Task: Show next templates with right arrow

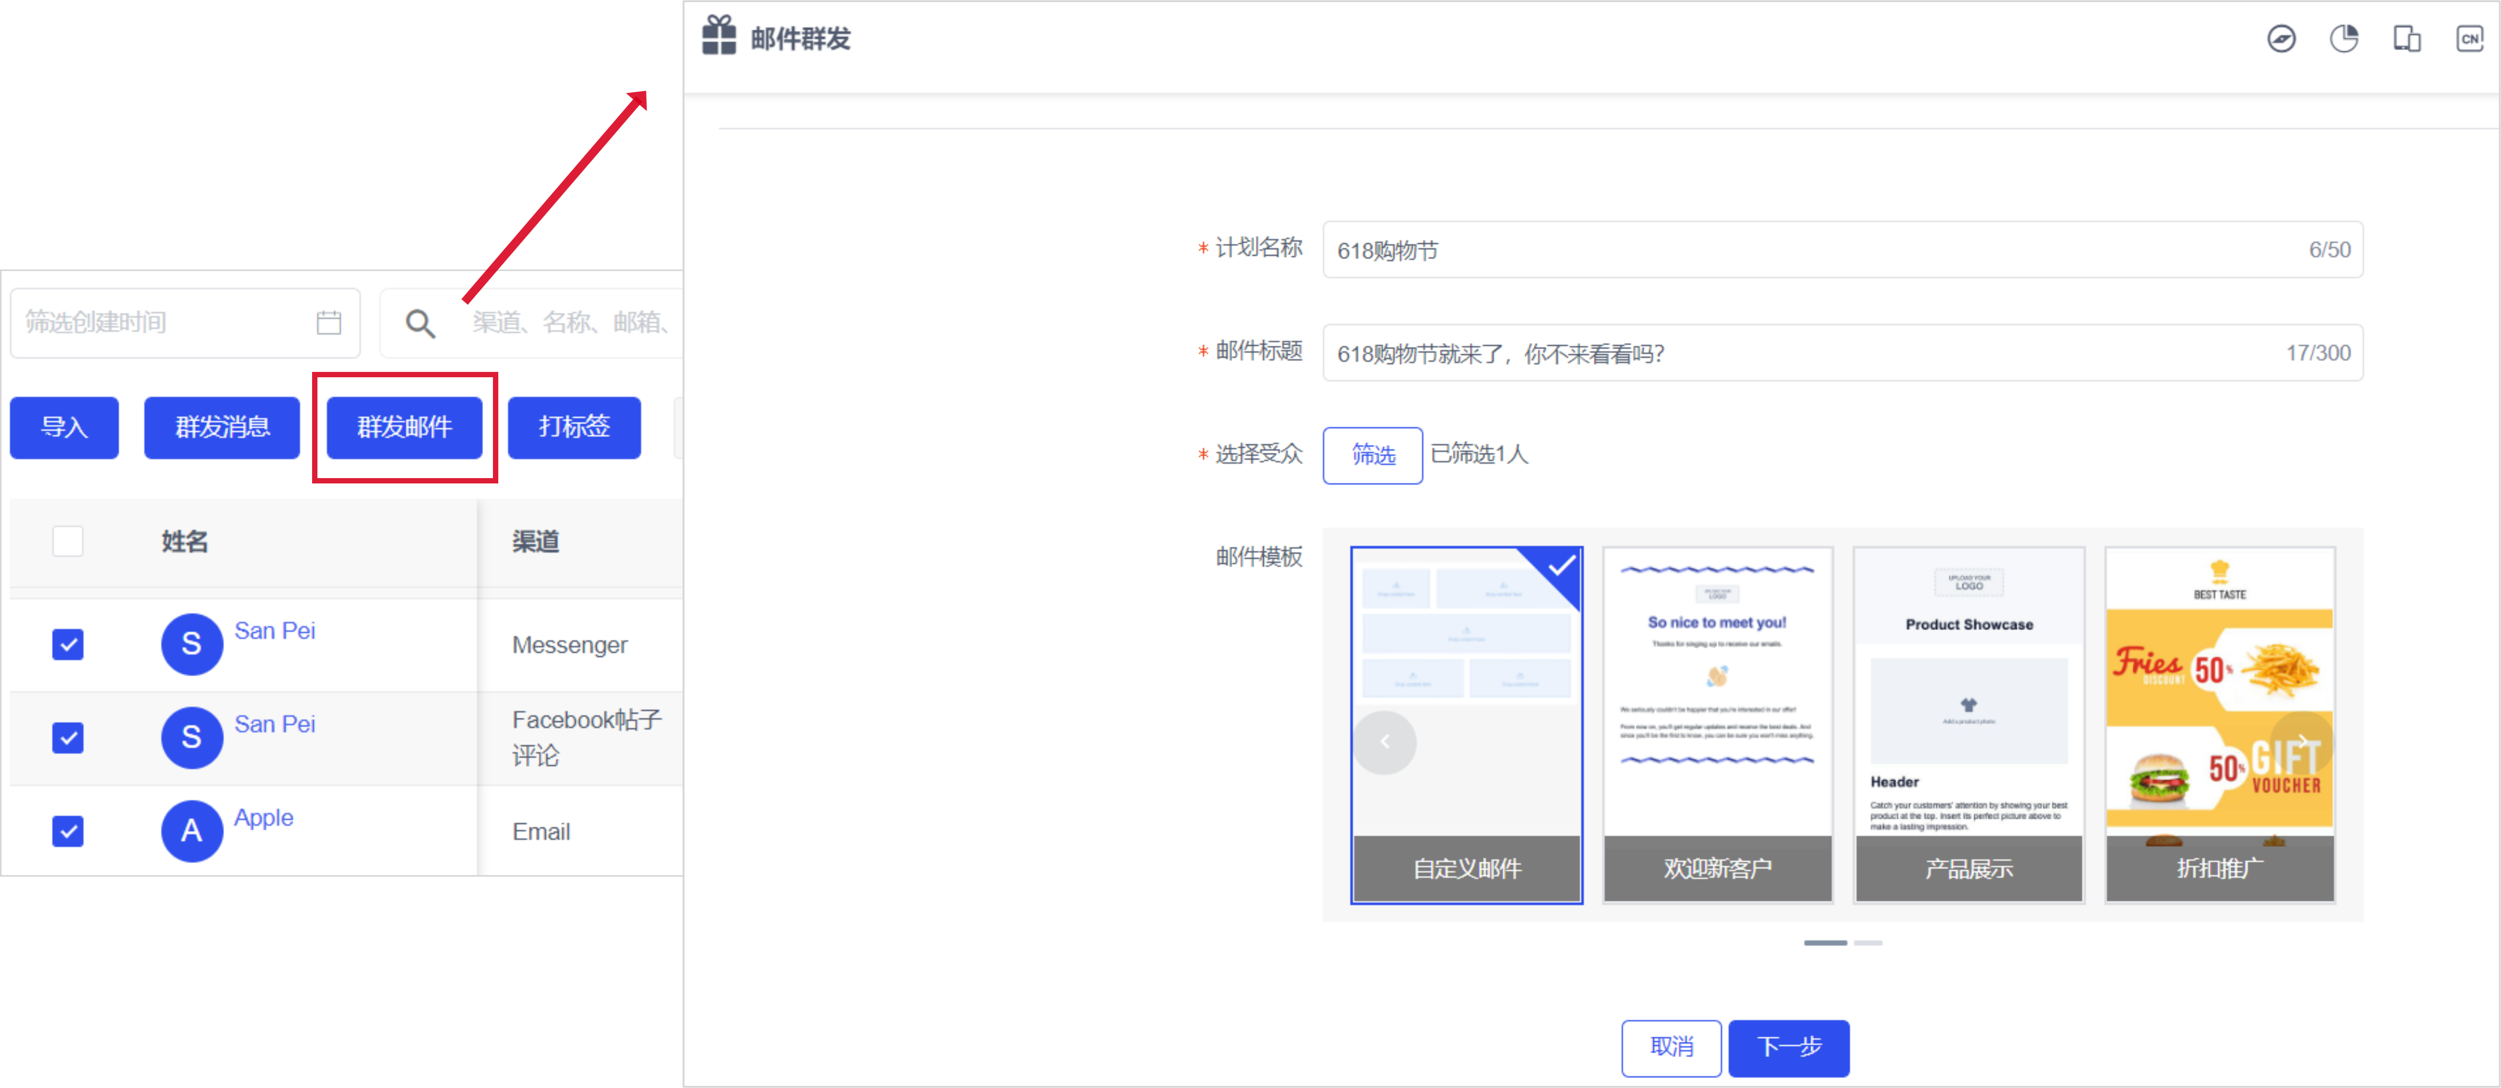Action: pos(2302,742)
